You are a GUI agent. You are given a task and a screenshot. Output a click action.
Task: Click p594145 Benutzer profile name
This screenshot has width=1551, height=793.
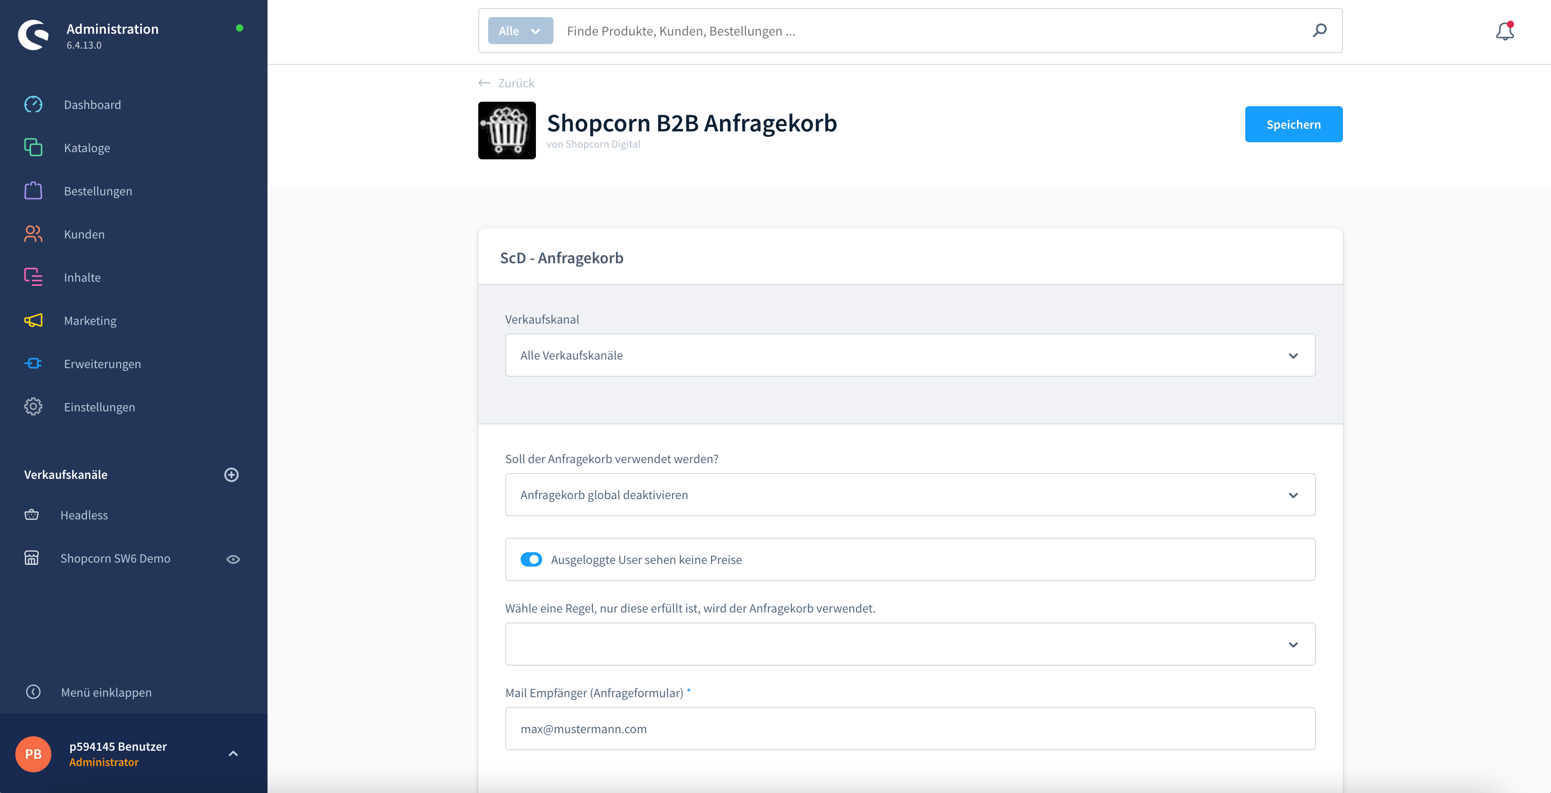(118, 746)
